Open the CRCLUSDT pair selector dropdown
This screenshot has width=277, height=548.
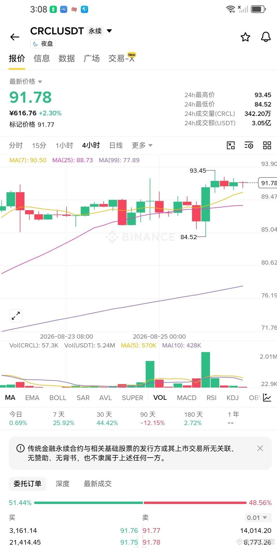coord(109,31)
